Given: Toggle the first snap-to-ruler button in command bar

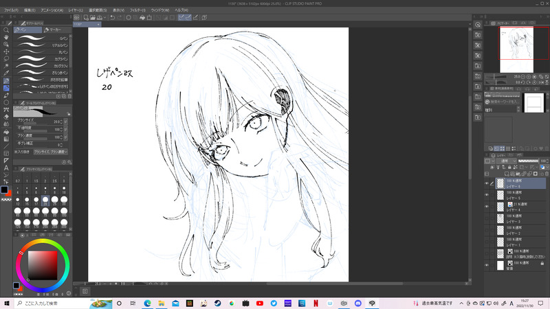Looking at the screenshot, I should click(181, 18).
